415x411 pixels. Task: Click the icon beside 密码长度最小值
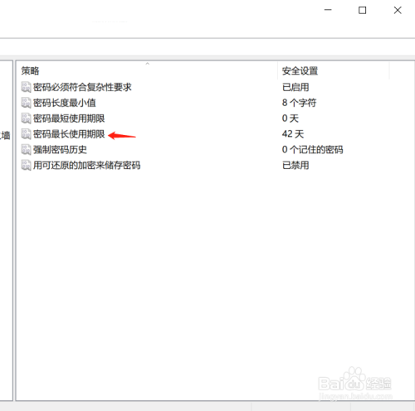pyautogui.click(x=26, y=103)
